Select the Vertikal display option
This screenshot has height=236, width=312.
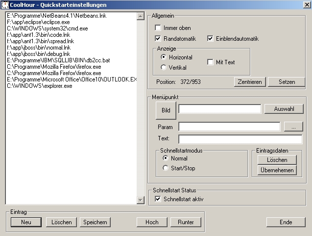tap(164, 67)
